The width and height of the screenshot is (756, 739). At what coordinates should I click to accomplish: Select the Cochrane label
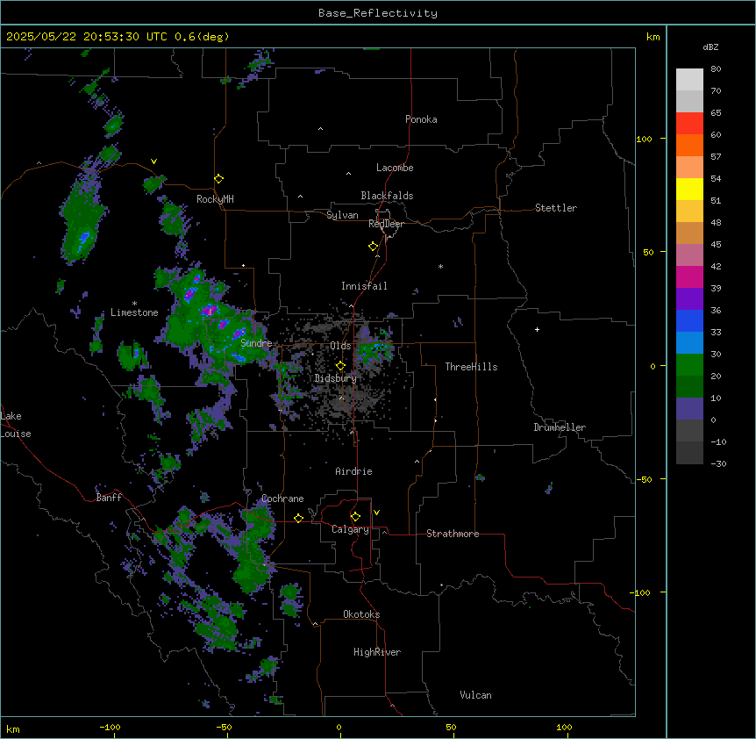click(x=282, y=499)
